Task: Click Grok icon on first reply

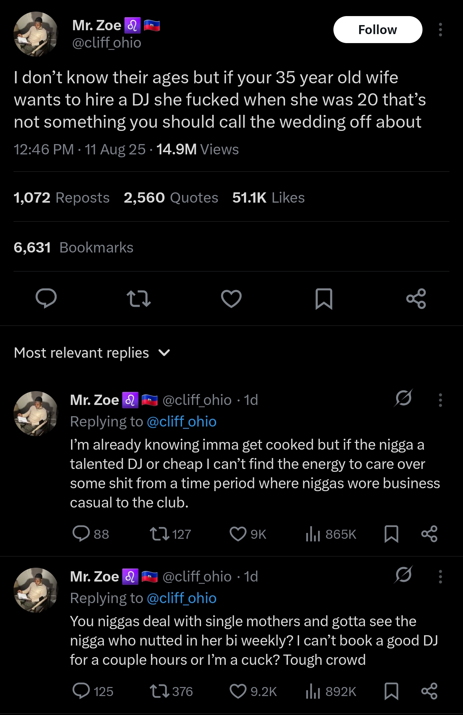Action: coord(404,399)
